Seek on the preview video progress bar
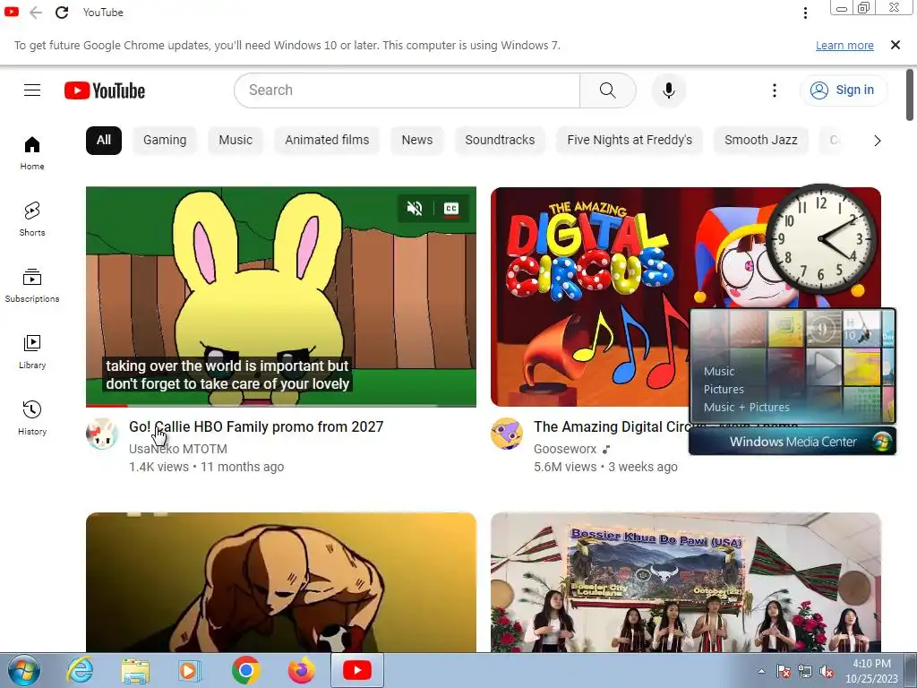Viewport: 917px width, 688px height. click(x=280, y=405)
